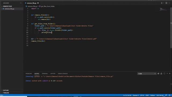Close the bottom panel
Viewport: 172px width, 97px height.
point(170,74)
